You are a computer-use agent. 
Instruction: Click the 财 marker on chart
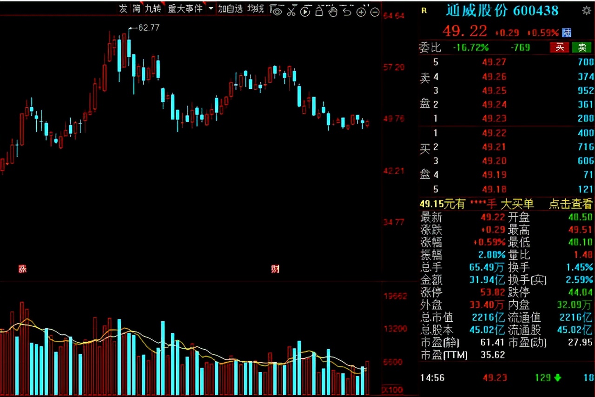click(x=275, y=269)
